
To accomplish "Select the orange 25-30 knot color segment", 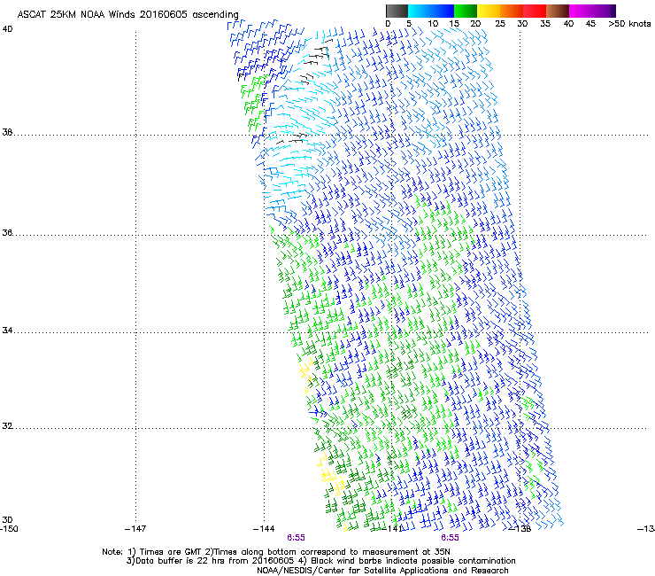I will tap(512, 11).
